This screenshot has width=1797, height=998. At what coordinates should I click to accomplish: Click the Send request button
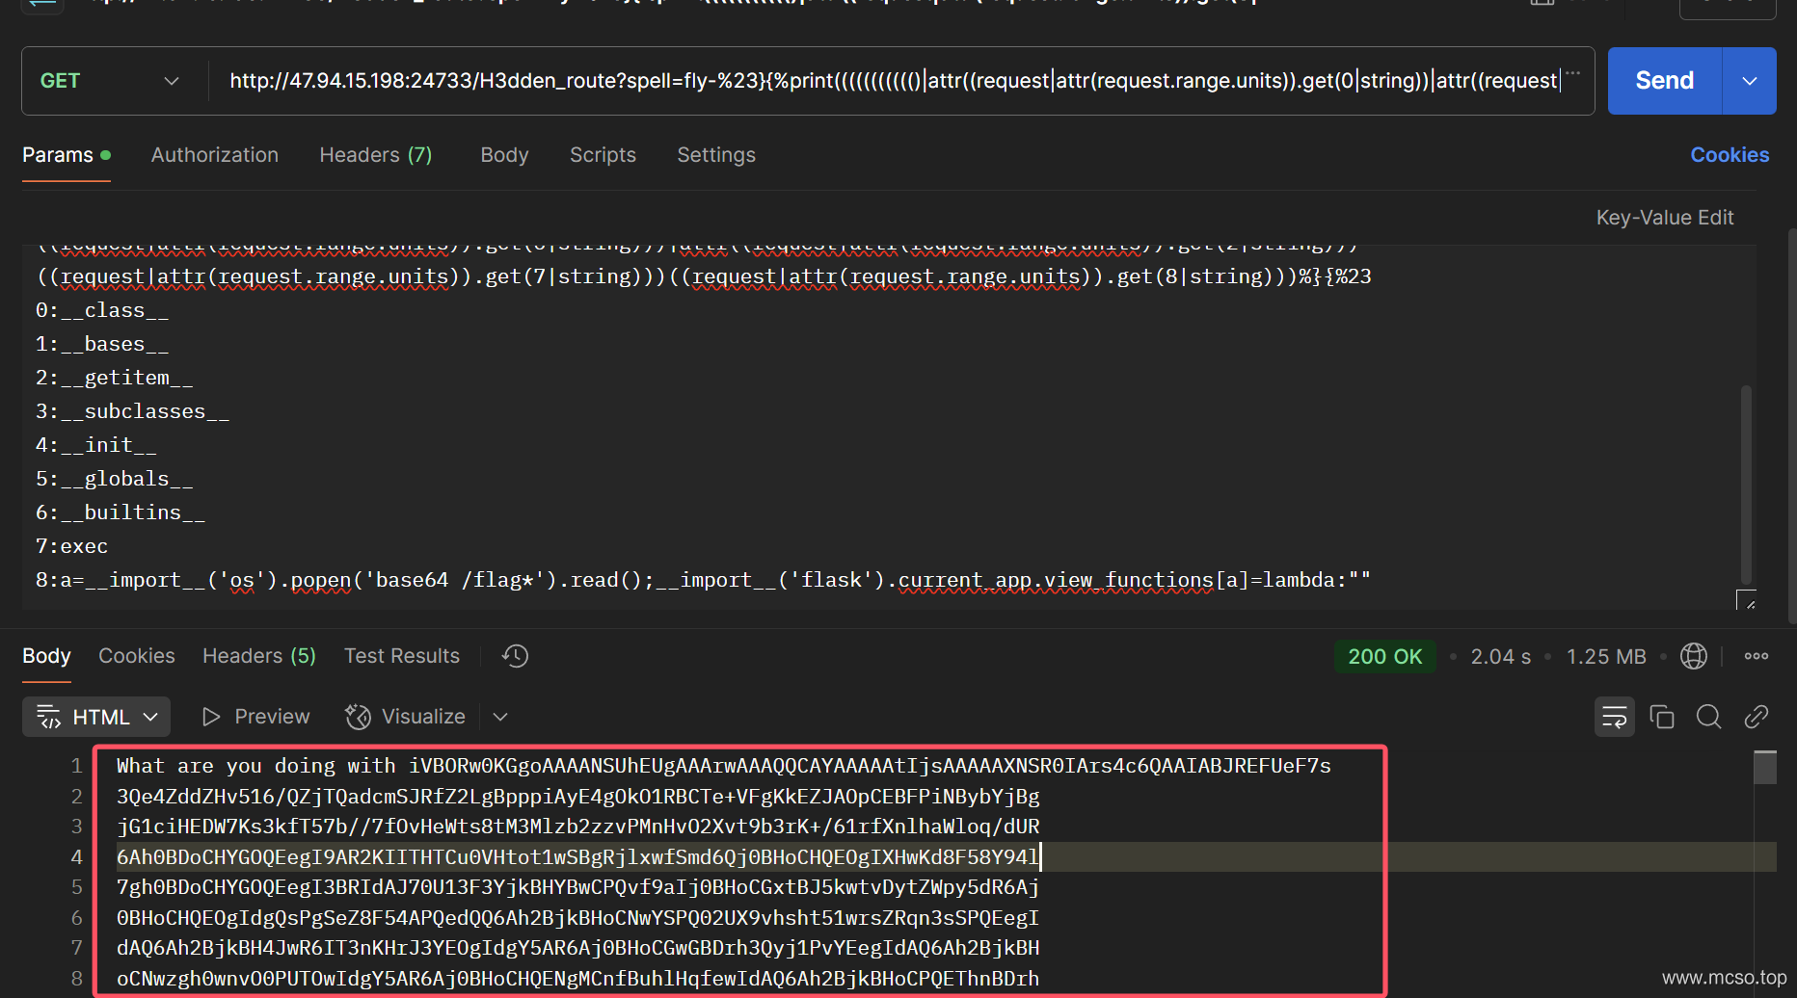click(x=1664, y=81)
